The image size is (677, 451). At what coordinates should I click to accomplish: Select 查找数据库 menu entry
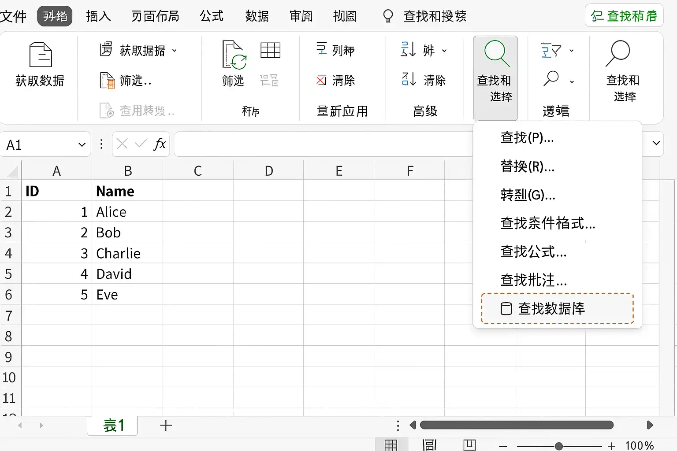pyautogui.click(x=557, y=309)
